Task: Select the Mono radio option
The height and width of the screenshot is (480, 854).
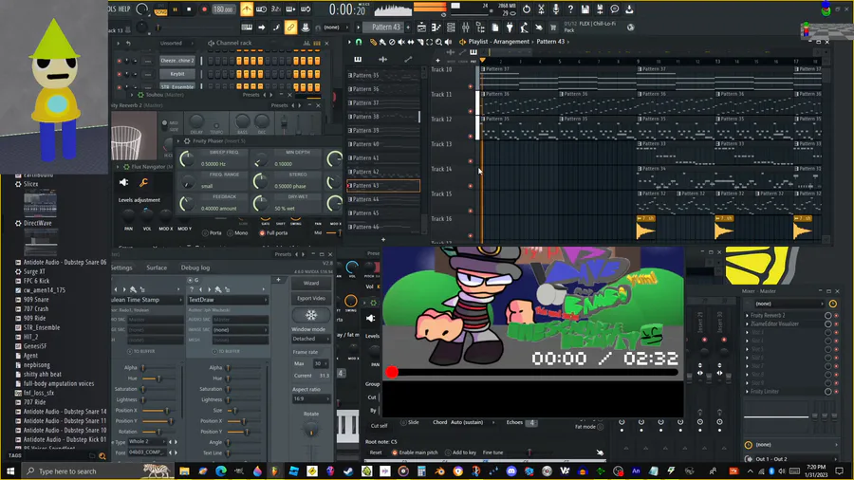Action: click(237, 233)
